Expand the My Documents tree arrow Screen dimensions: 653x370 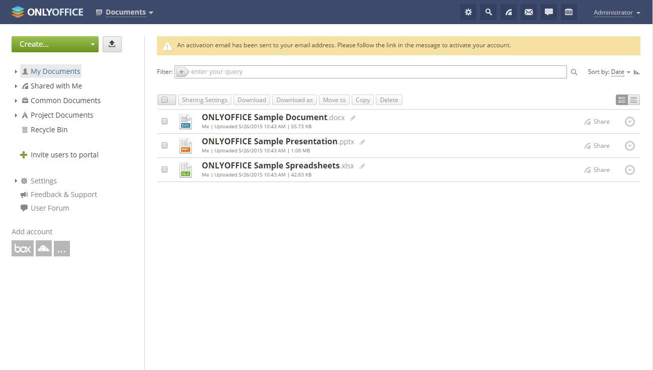coord(16,72)
